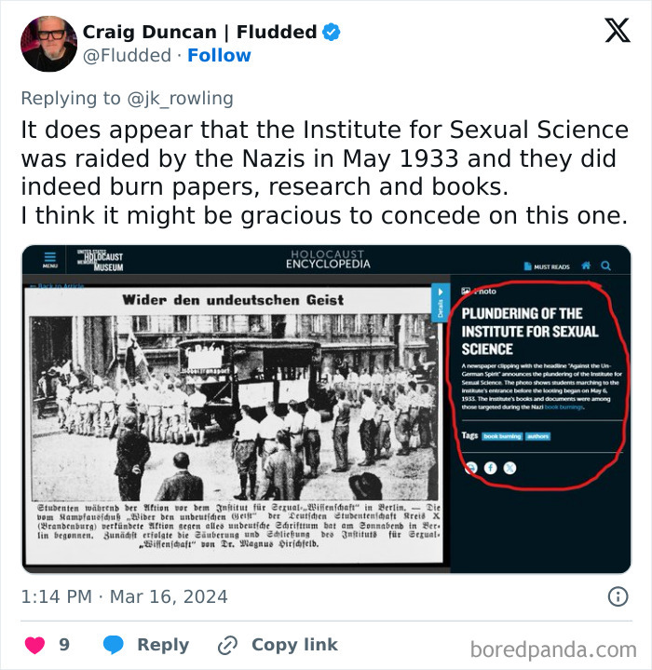Click the X logo in top corner
Viewport: 652px width, 670px height.
point(618,30)
